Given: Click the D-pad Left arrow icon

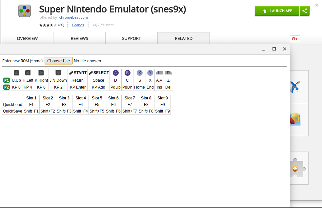Looking at the screenshot, I should (28, 73).
